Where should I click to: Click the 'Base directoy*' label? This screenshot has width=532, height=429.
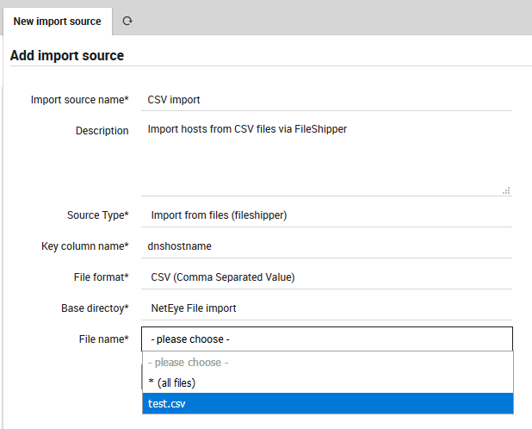[x=95, y=308]
